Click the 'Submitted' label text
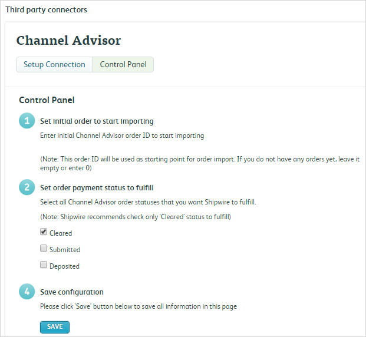The width and height of the screenshot is (366, 337). [65, 250]
